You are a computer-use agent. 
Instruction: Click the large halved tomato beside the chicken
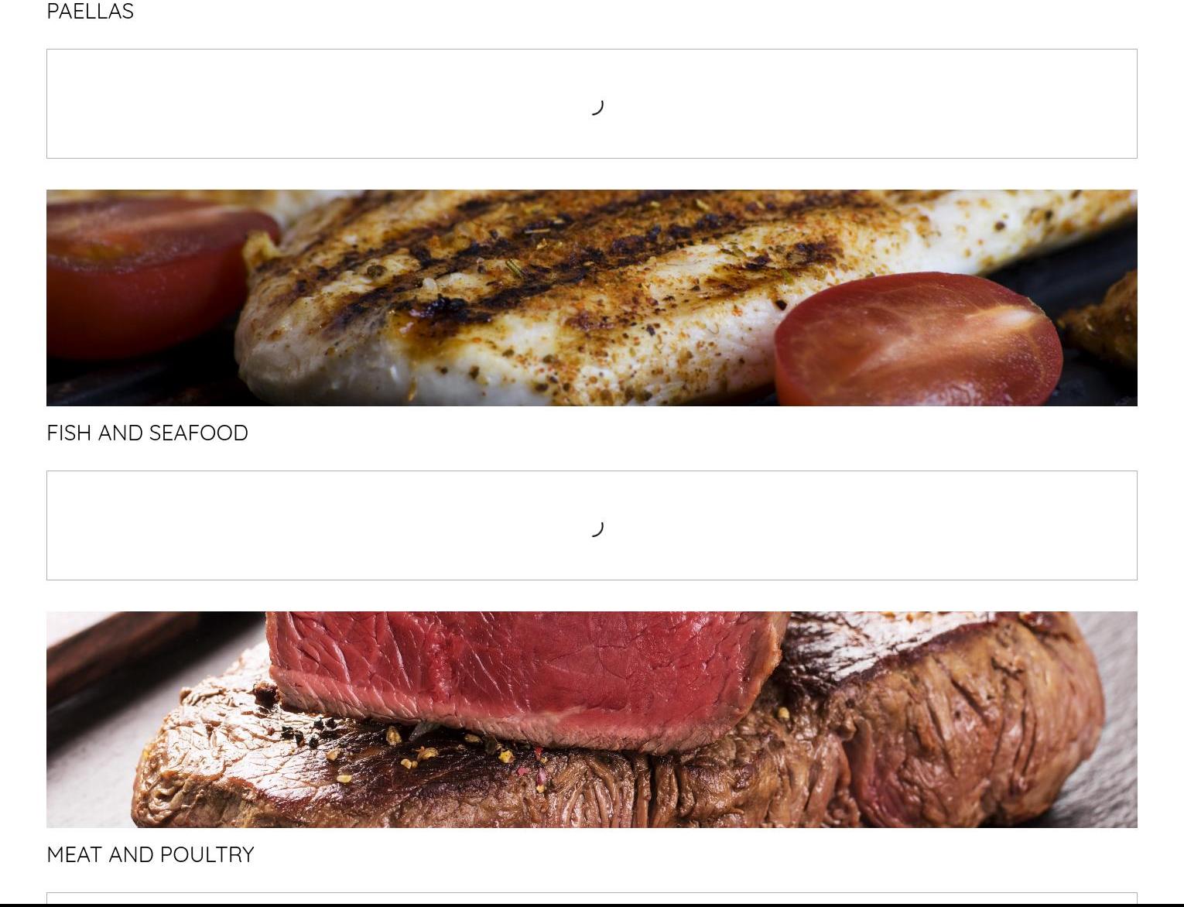click(x=919, y=339)
